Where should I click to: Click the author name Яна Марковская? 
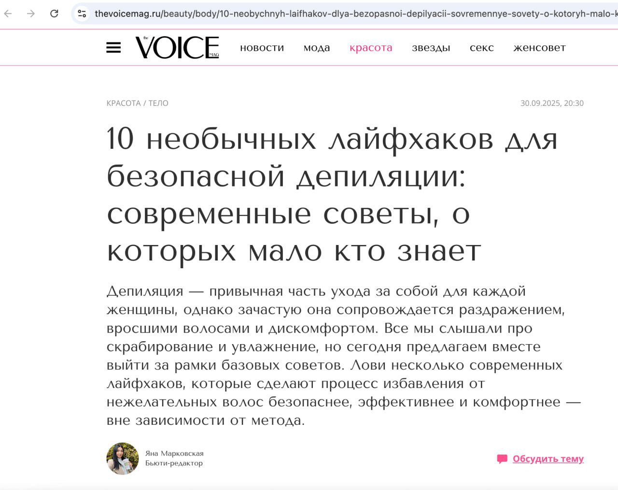point(174,453)
